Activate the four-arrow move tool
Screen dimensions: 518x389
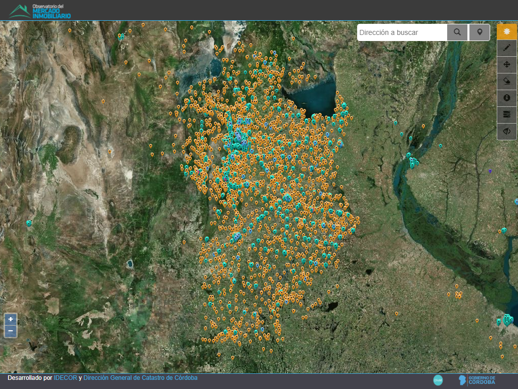click(507, 64)
